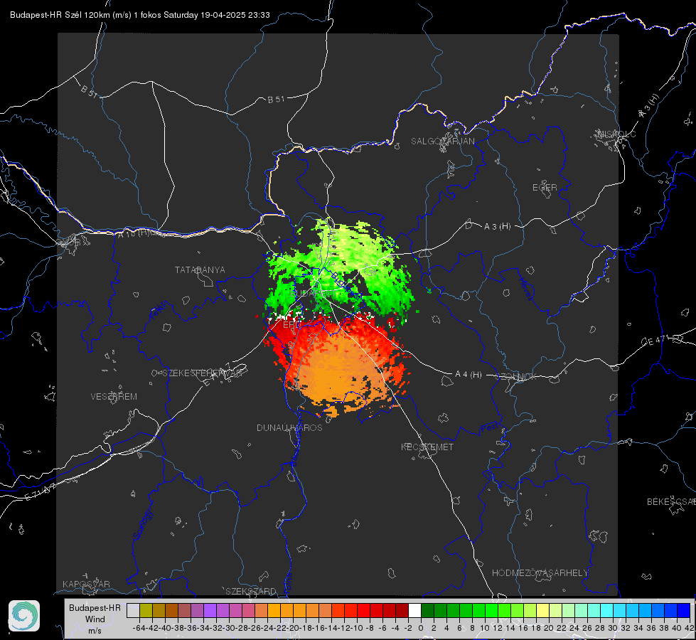Viewport: 696px width, 640px height.
Task: Pick the violet swatch between -34 and -32
Action: (x=210, y=610)
